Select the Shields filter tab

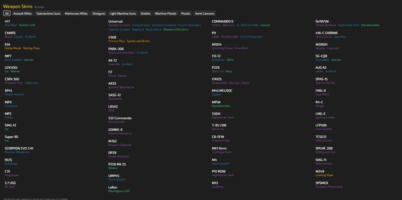point(146,13)
